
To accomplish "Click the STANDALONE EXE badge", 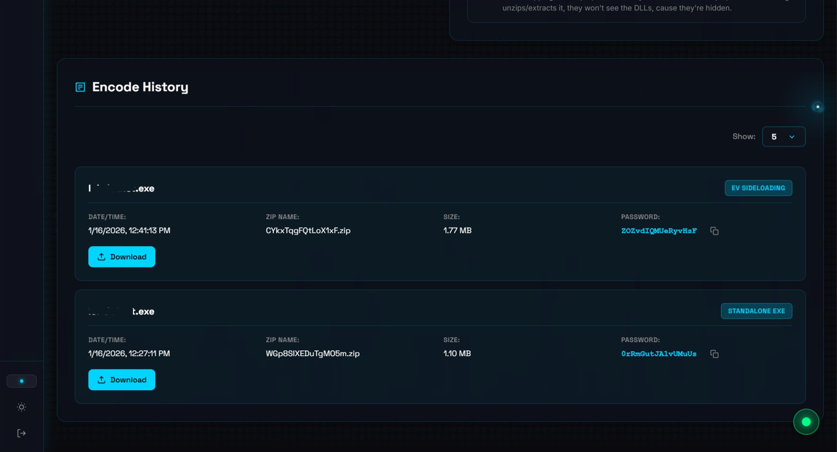I will tap(757, 311).
